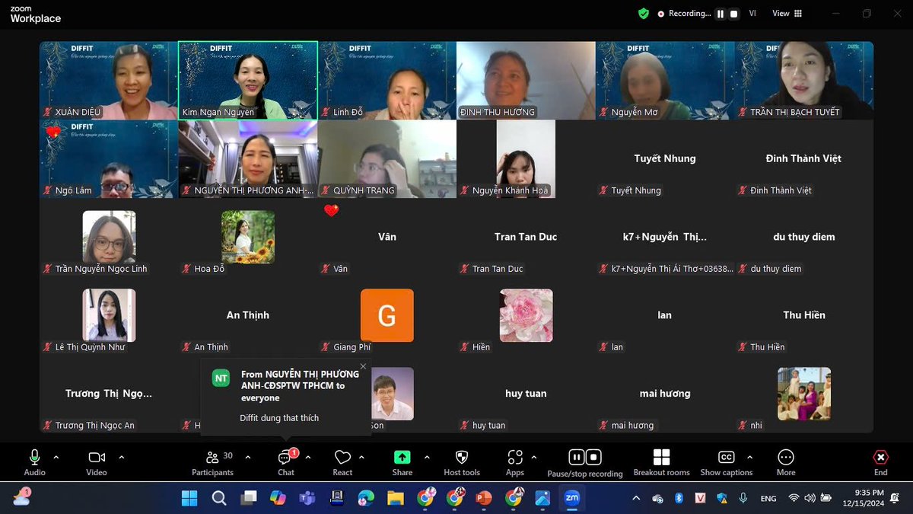Expand the React options arrow
913x514 pixels.
361,457
